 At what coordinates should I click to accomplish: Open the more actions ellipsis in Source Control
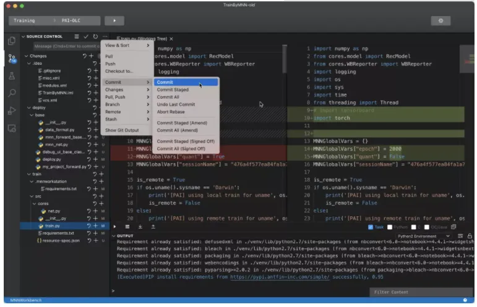(x=105, y=36)
